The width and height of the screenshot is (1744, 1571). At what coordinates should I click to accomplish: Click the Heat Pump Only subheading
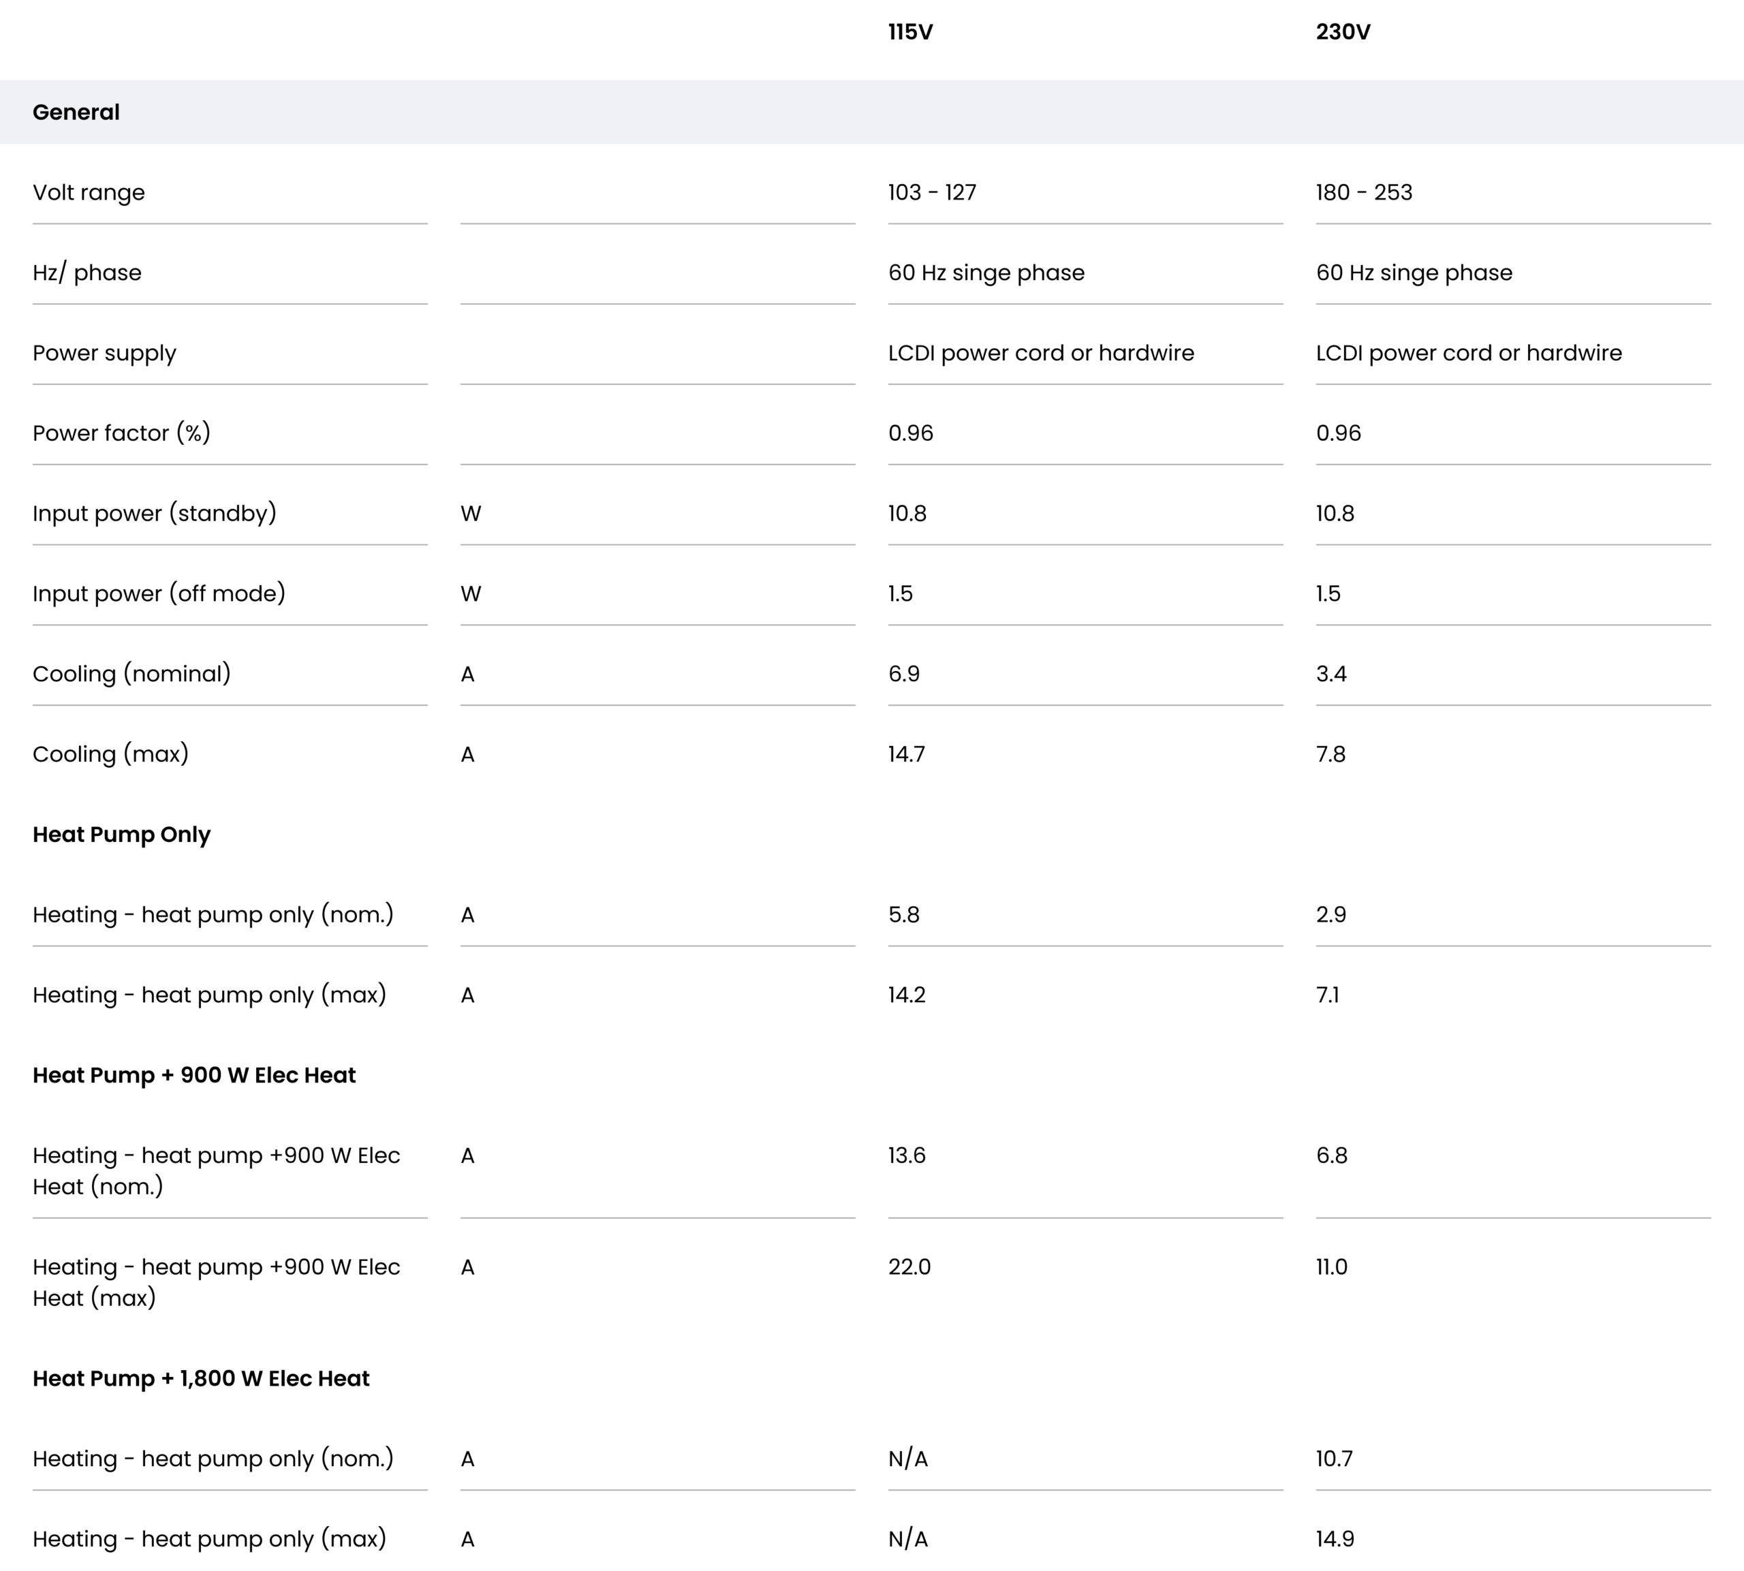point(122,835)
